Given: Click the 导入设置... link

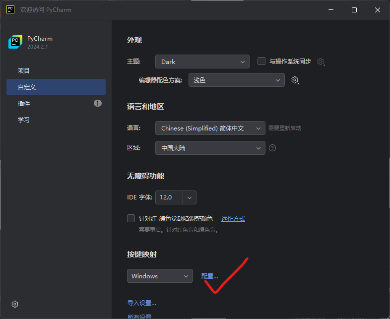Looking at the screenshot, I should tap(142, 303).
